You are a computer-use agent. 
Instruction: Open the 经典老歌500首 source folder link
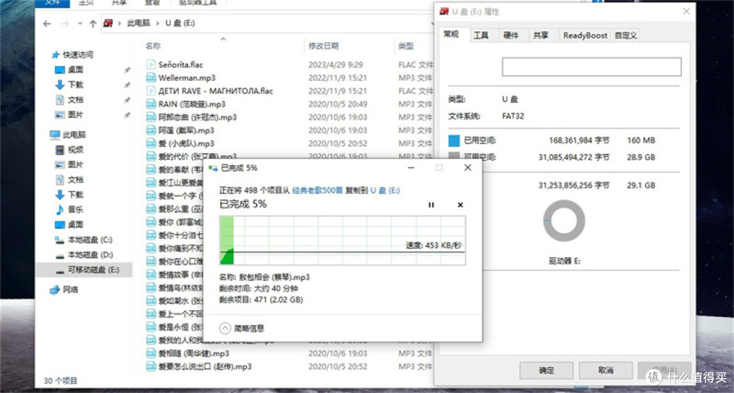pos(317,190)
